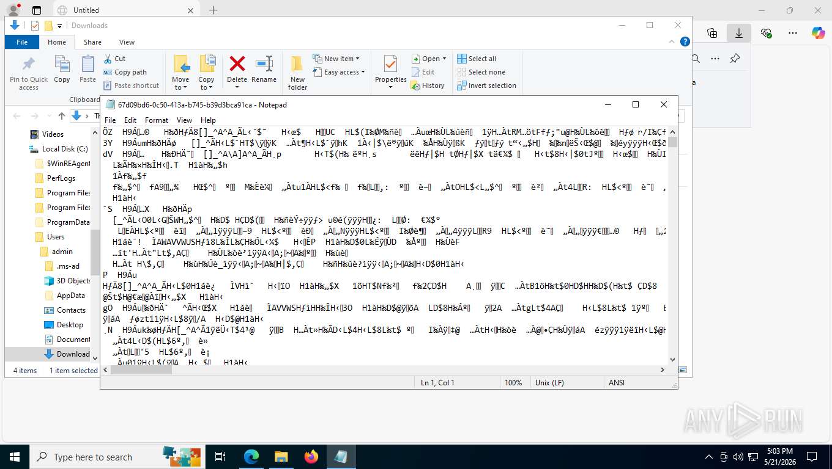The width and height of the screenshot is (832, 469).
Task: Open a new browser tab
Action: click(x=213, y=10)
